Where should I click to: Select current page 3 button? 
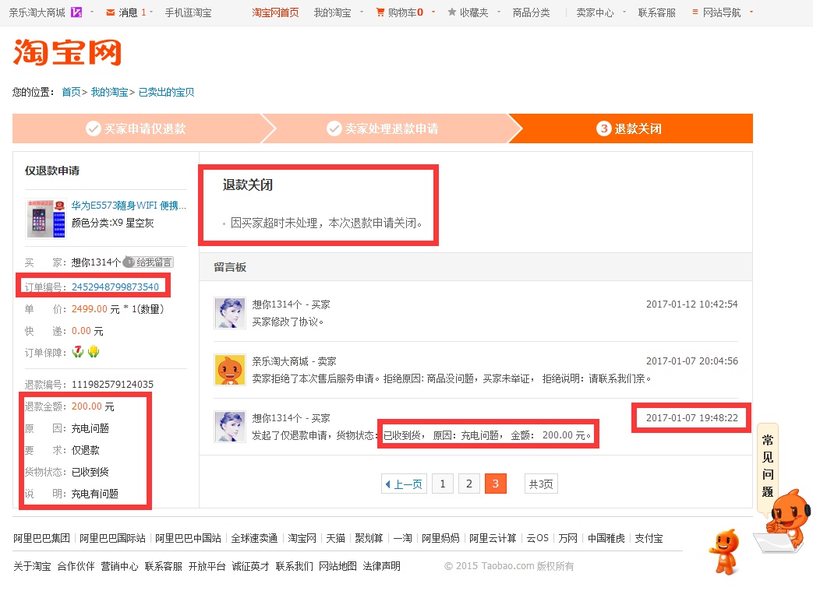495,484
